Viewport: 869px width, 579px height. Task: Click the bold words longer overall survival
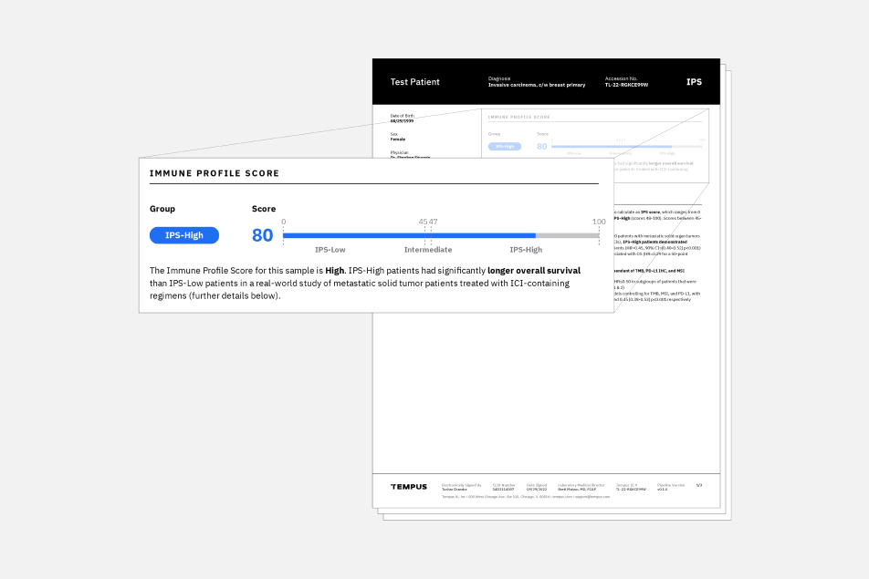534,271
